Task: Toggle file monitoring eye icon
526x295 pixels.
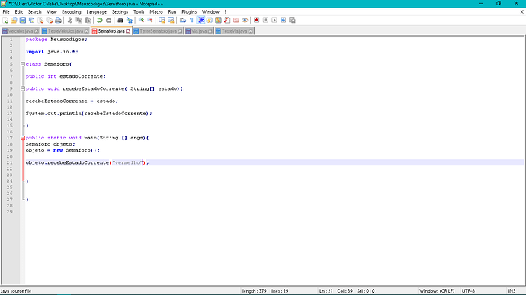Action: [245, 20]
